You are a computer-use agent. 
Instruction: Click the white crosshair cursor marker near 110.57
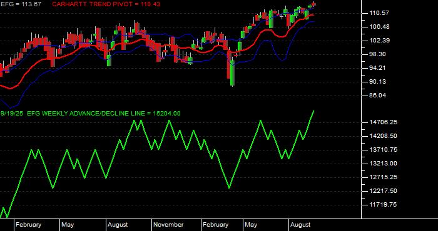pos(282,16)
